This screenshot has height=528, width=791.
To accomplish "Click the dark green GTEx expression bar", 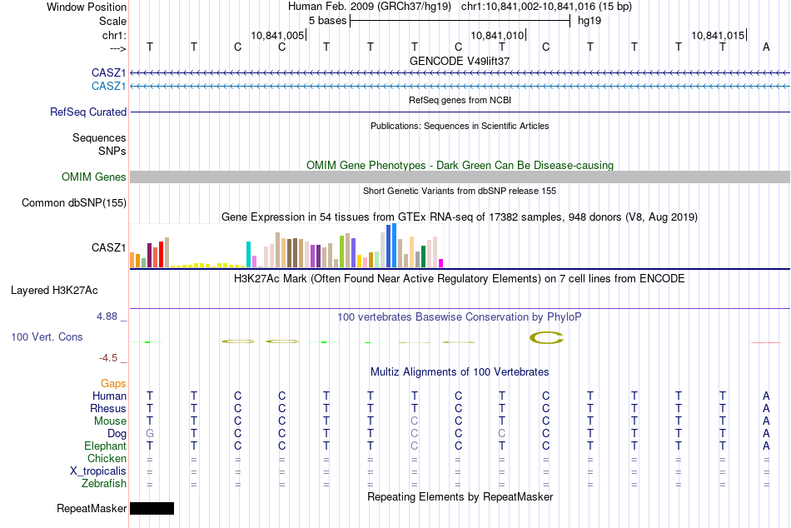I will (x=423, y=257).
